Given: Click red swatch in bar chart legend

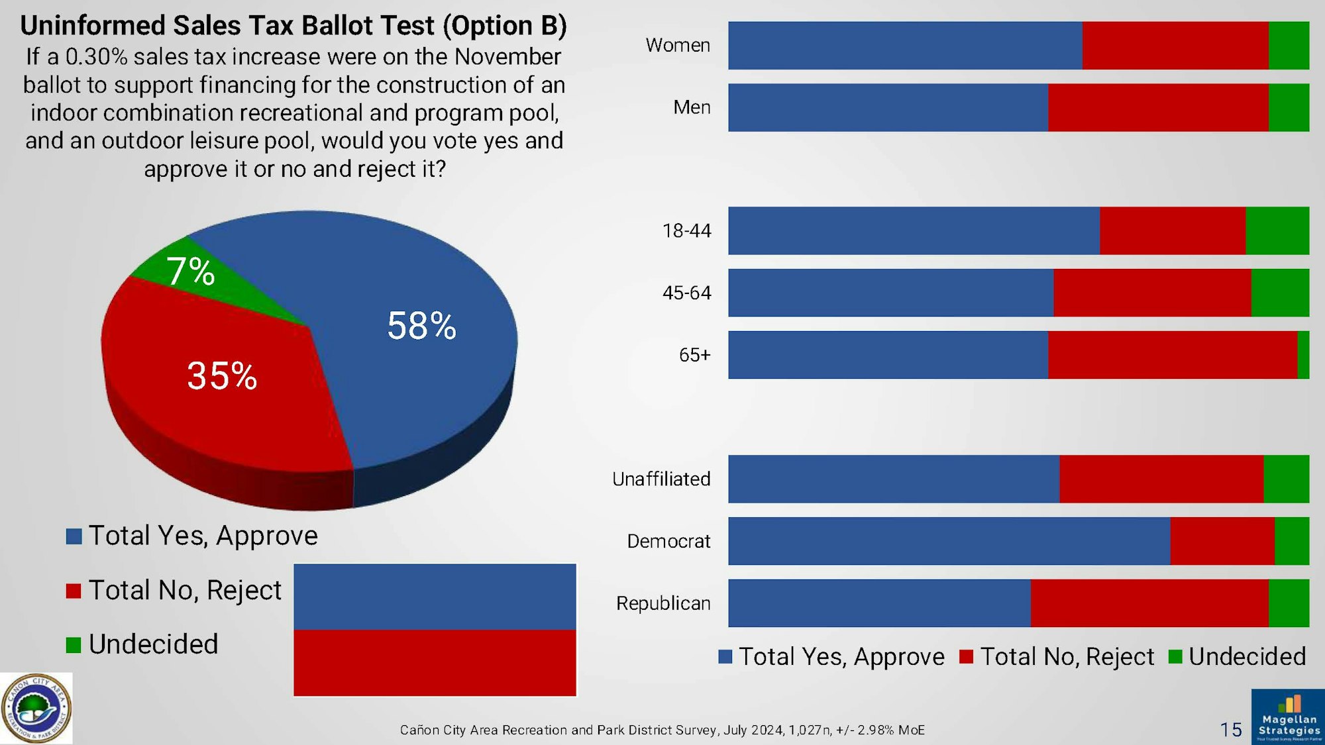Looking at the screenshot, I should 967,657.
